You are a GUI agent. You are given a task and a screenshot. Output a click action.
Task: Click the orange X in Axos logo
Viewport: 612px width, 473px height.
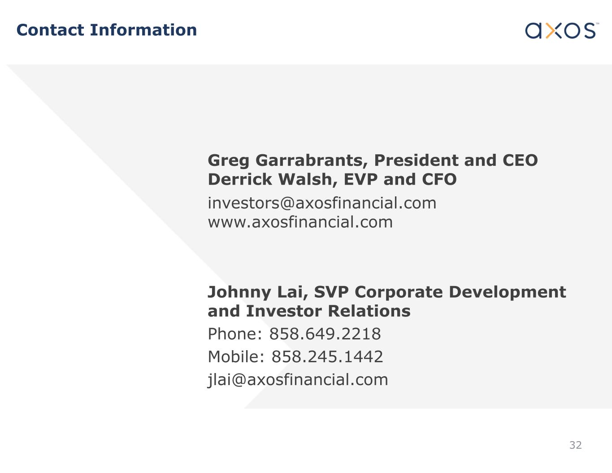[x=553, y=30]
